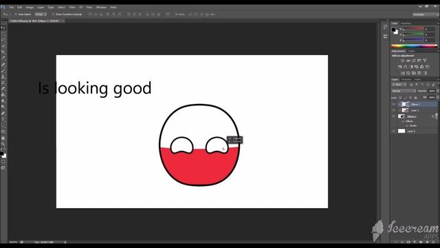
Task: Enable Show Transform Controls checkbox
Action: (x=53, y=14)
